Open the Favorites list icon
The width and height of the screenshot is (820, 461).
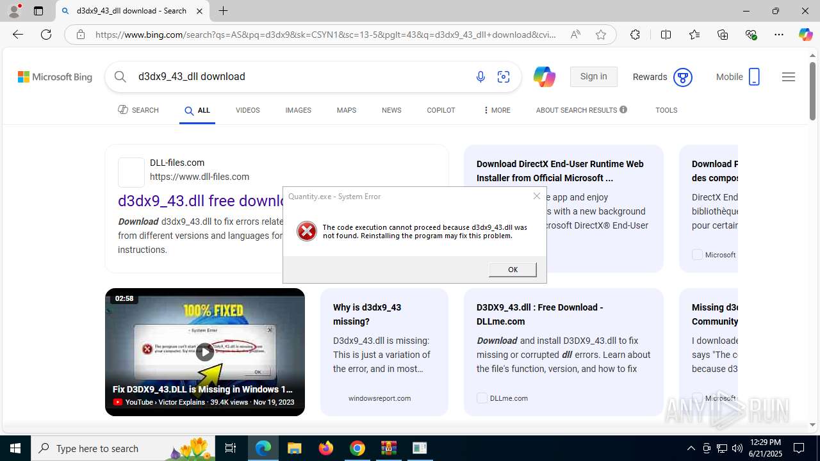pos(694,35)
